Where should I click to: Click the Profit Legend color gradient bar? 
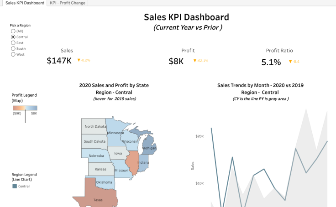pyautogui.click(x=24, y=108)
